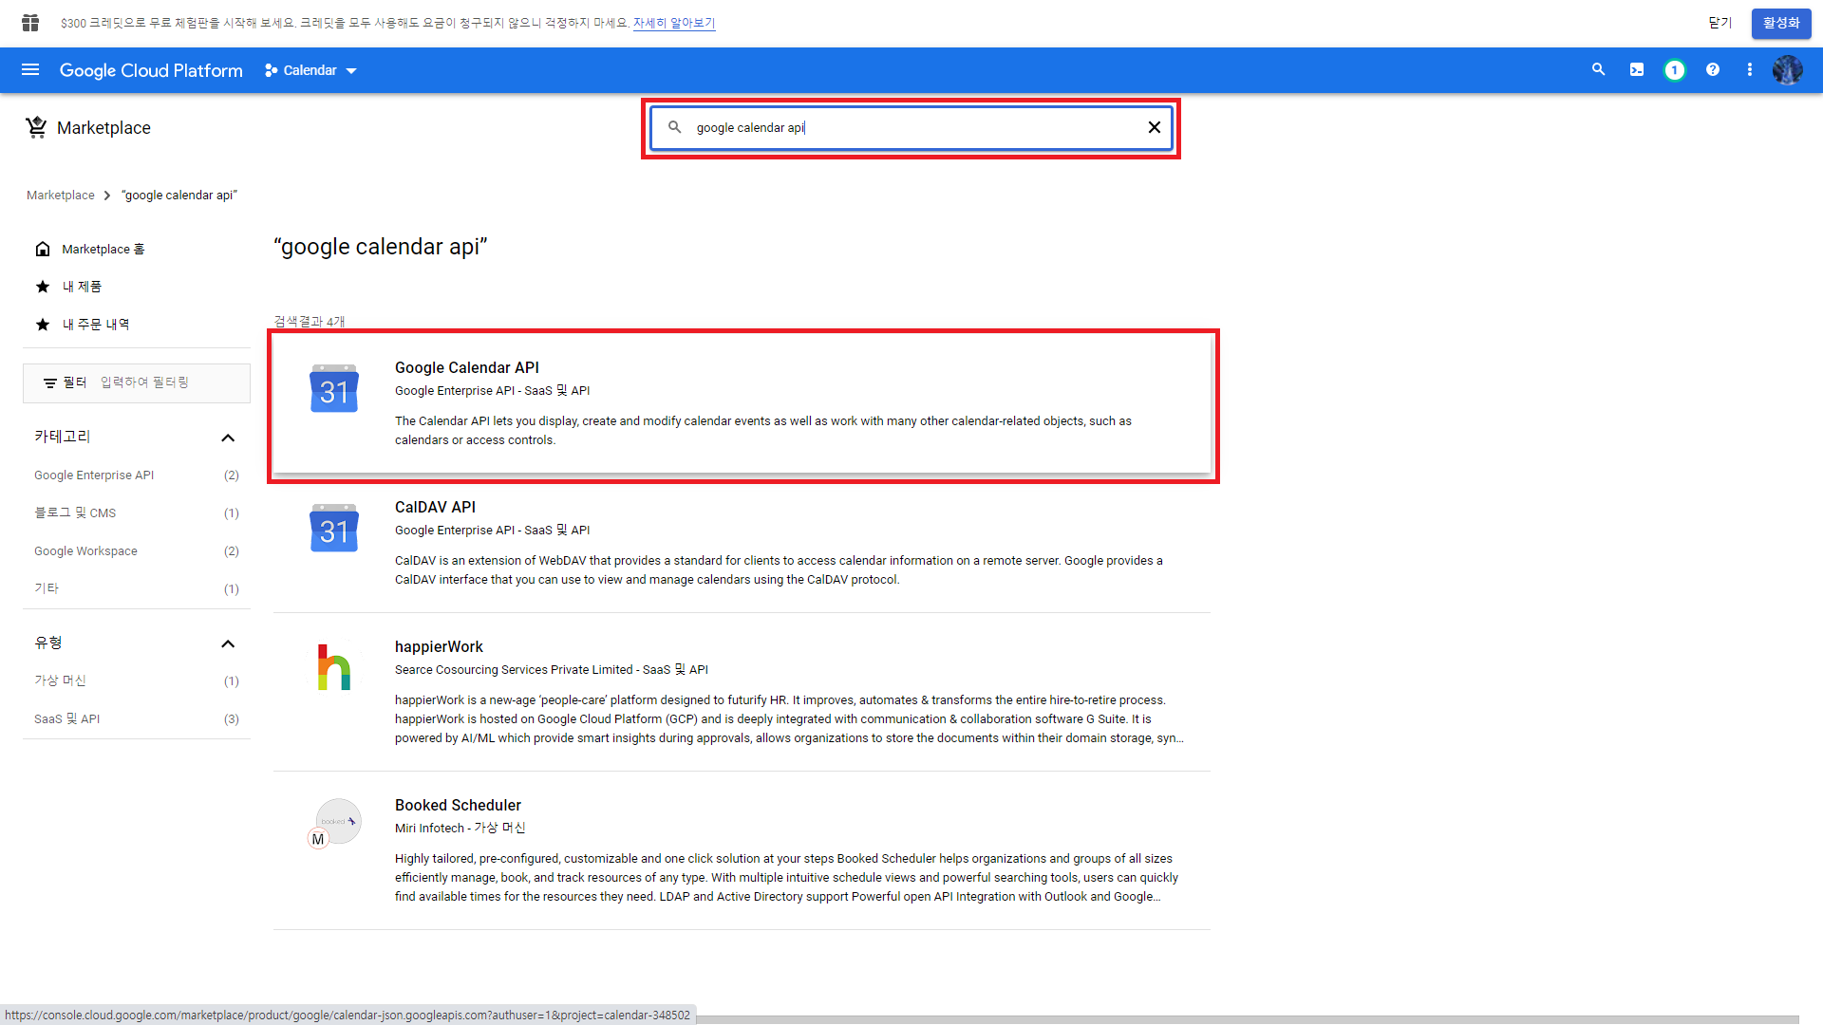Open the user account avatar

click(x=1788, y=70)
